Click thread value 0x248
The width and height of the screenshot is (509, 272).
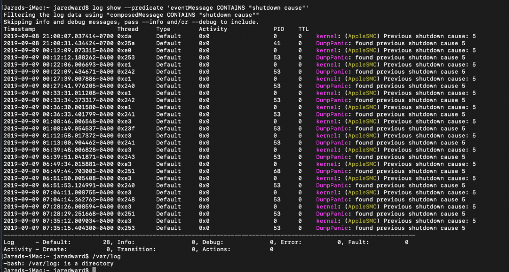(126, 200)
